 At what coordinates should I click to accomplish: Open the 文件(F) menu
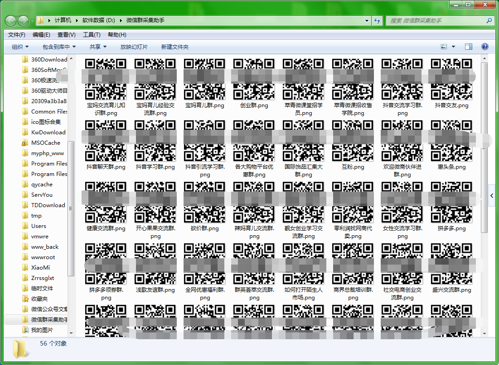click(17, 35)
